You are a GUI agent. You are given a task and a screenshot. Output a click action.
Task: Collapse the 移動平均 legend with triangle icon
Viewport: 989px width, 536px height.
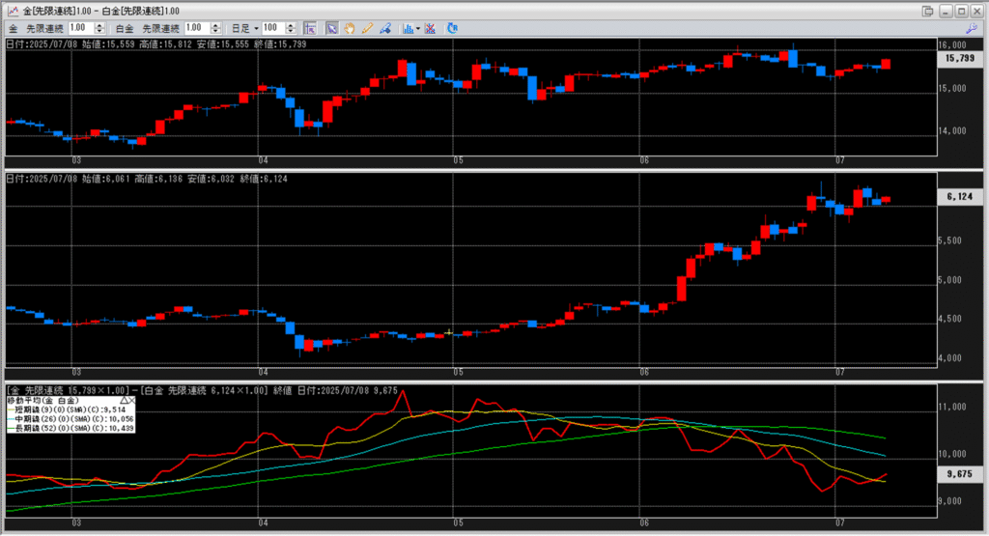(x=125, y=399)
